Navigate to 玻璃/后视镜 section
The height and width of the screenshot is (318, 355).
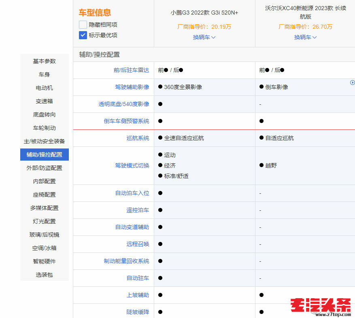pos(45,235)
